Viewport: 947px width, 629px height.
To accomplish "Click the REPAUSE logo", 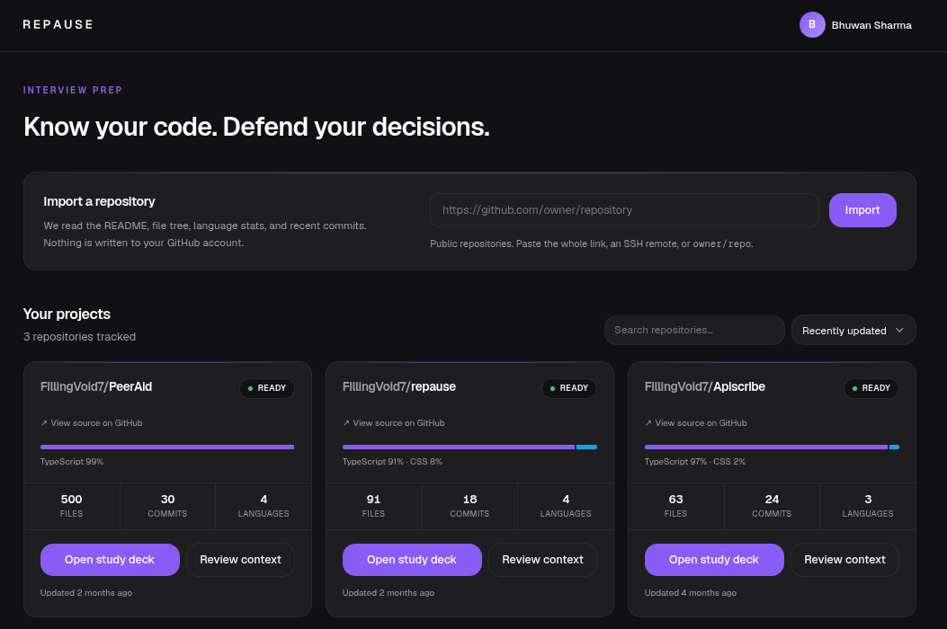I will pos(58,25).
